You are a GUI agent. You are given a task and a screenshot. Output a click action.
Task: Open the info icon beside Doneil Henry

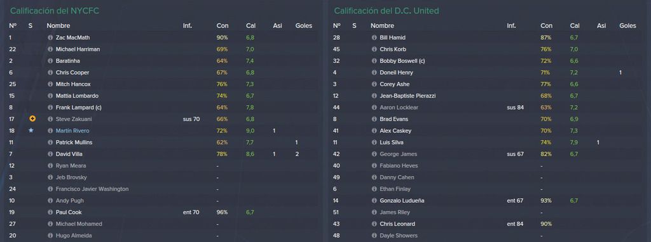[374, 72]
